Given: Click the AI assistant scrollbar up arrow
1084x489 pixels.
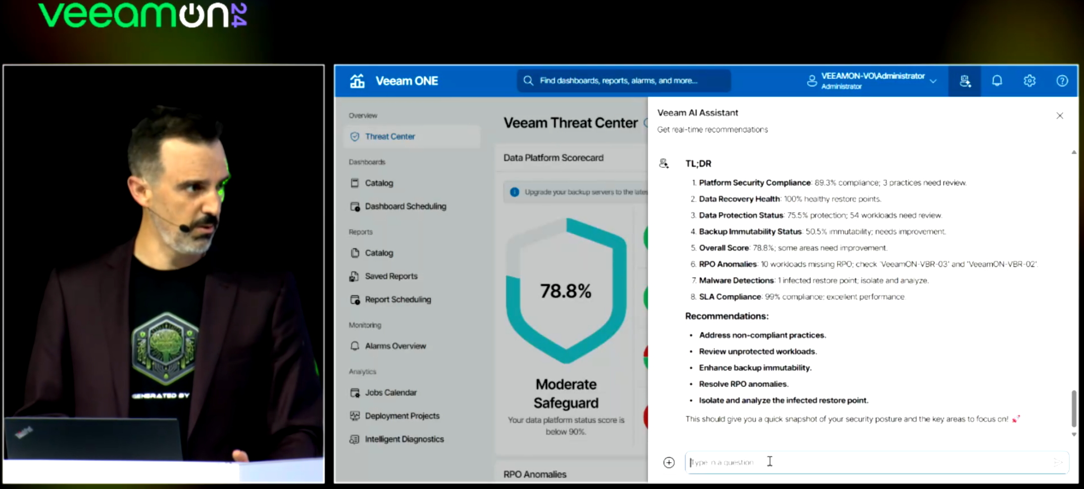Looking at the screenshot, I should point(1074,152).
